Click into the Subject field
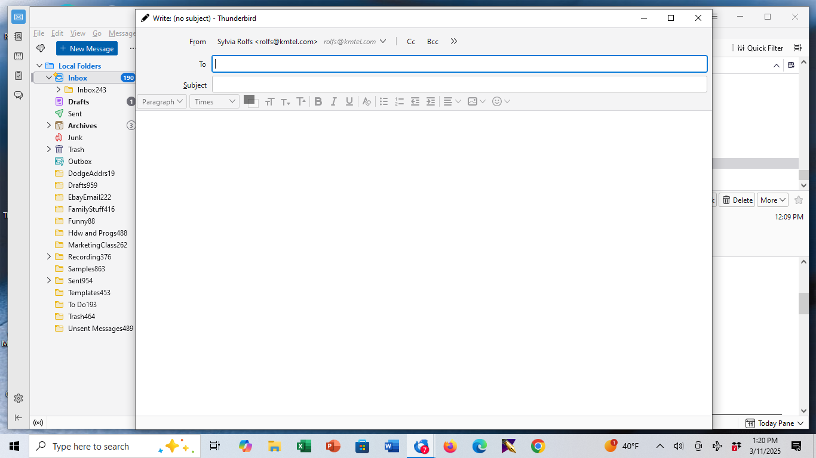816x458 pixels. coord(459,85)
